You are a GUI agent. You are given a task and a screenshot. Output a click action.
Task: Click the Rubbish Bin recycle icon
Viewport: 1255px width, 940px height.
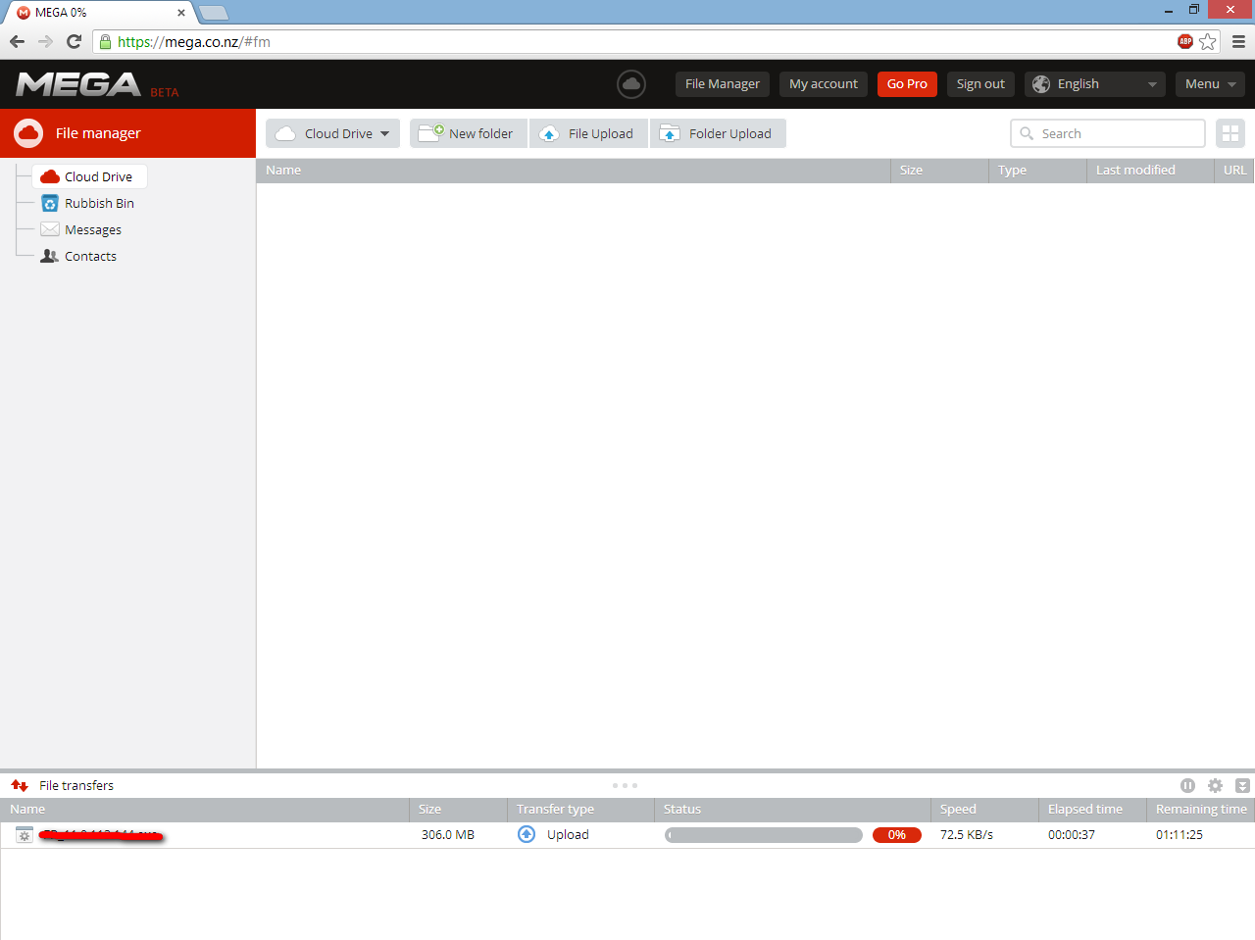coord(50,203)
